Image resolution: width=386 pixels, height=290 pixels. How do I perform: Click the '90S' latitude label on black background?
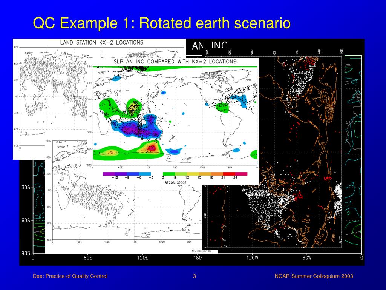(26, 253)
